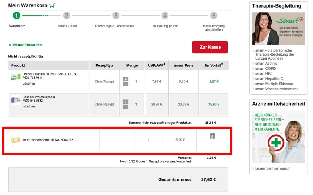Screen dimensions: 313x195
Task: Decrease quantity of Lasea Weichkapseln
Action: (126, 107)
